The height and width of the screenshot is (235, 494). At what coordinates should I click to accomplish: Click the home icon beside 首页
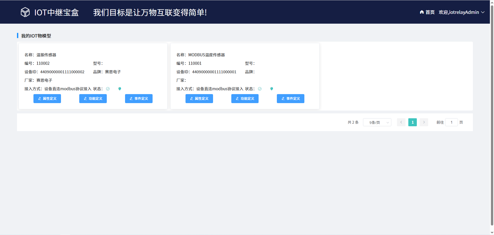coord(422,12)
